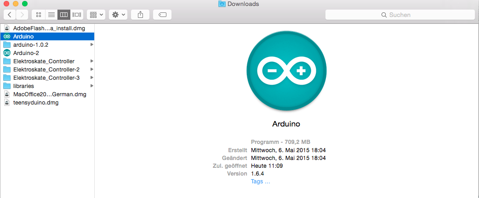Click the Share toolbar button
Viewport: 479px width, 198px height.
(x=140, y=15)
